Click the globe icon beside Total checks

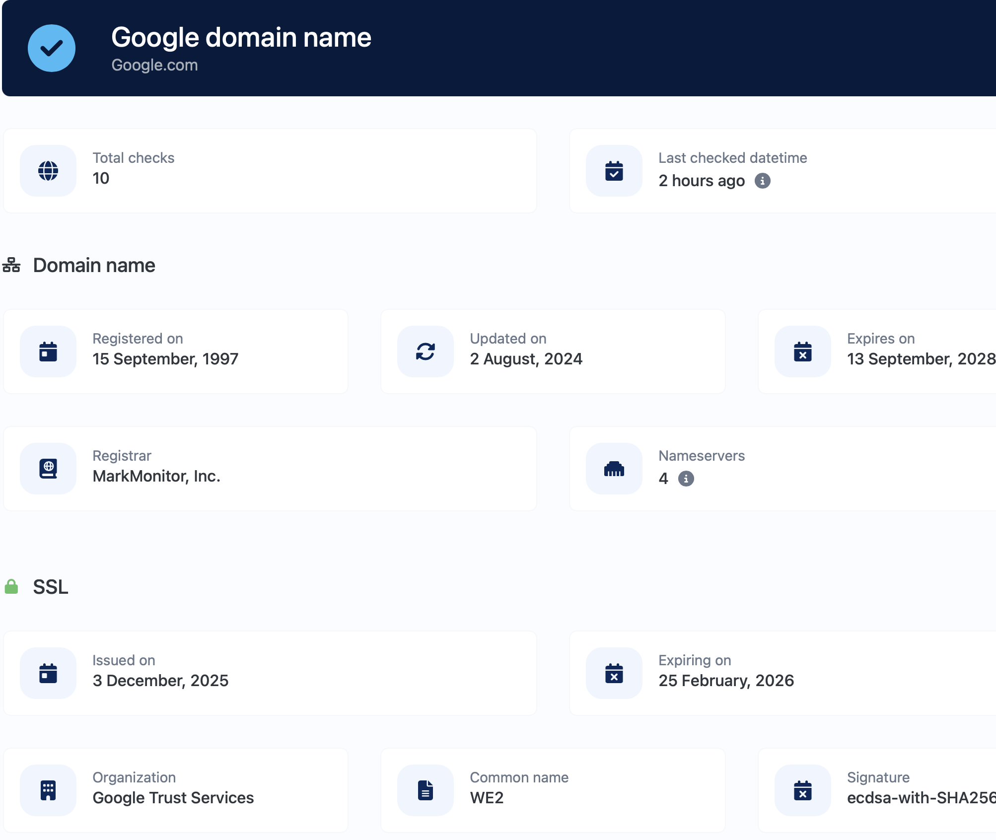tap(48, 171)
